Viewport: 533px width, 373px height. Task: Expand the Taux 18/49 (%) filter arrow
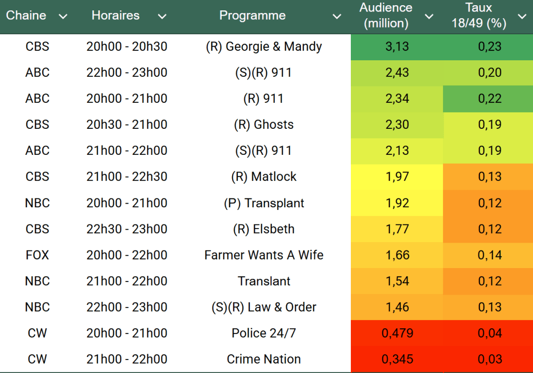[522, 17]
